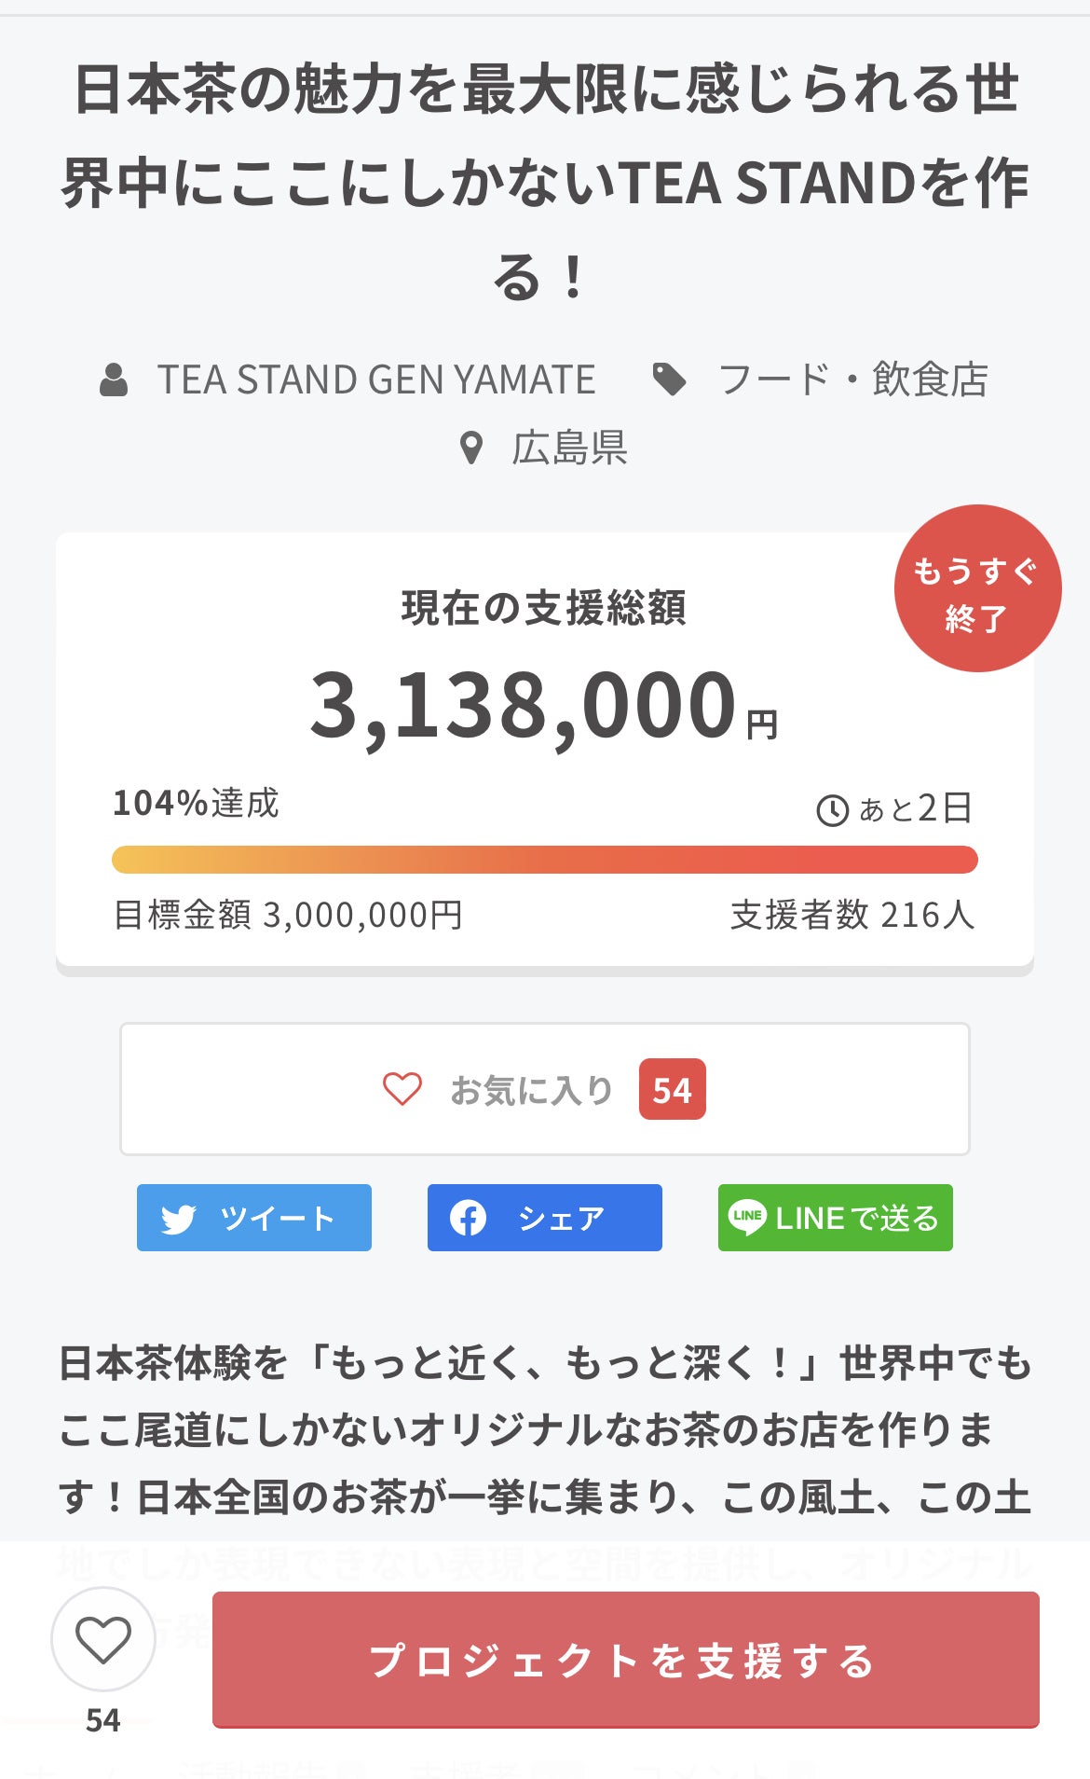
Task: Click the Facebook logo icon
Action: 468,1218
